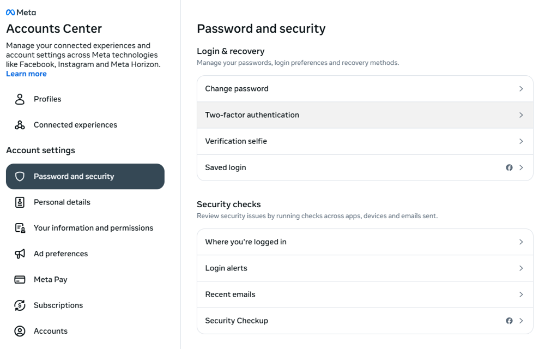545x349 pixels.
Task: Click the Facebook icon beside Security Checkup
Action: [509, 321]
